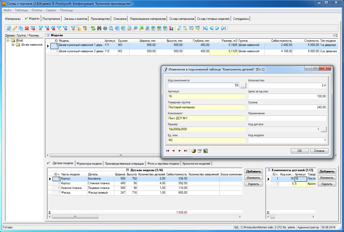Open the Код детали lookup button
Image resolution: width=344 pixels, height=232 pixels.
click(x=323, y=129)
